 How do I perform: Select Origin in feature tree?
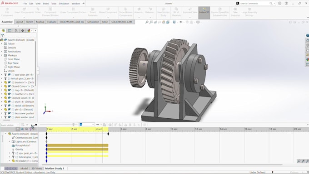click(11, 71)
